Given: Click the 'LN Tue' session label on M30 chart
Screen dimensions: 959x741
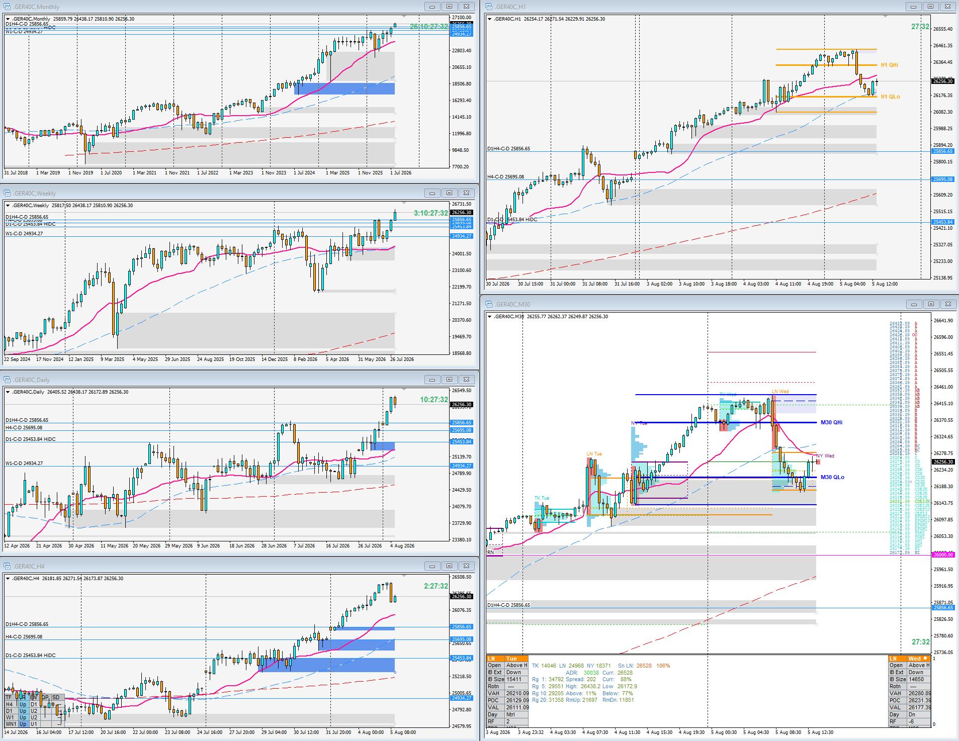Looking at the screenshot, I should pyautogui.click(x=594, y=454).
